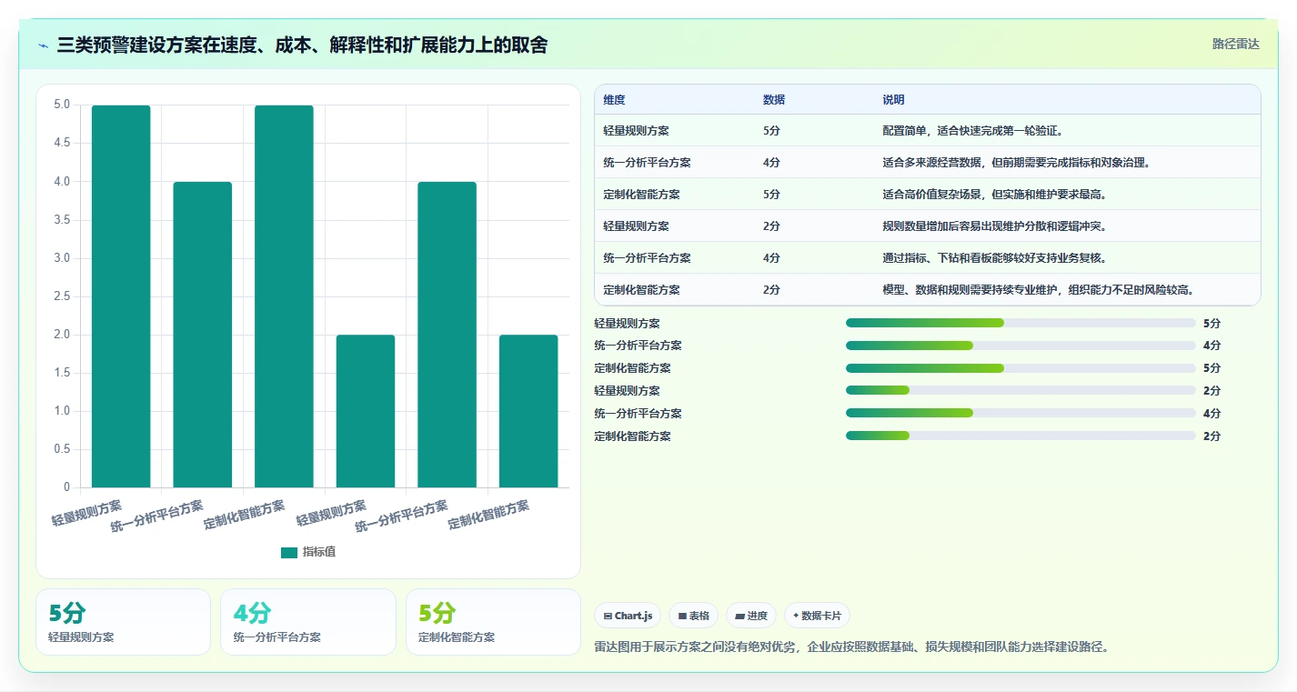This screenshot has width=1297, height=692.
Task: Click the lightning icon beside the page title
Action: coord(43,45)
